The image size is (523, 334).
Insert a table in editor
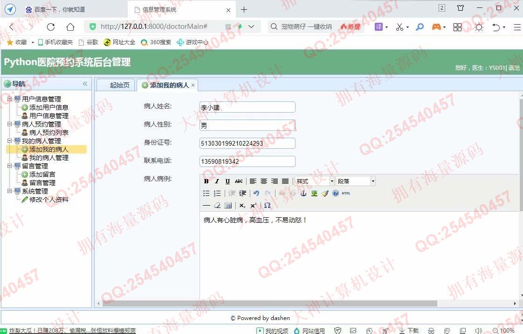pyautogui.click(x=228, y=206)
